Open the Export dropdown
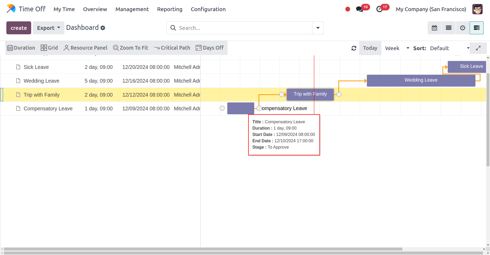This screenshot has height=255, width=490. tap(48, 28)
